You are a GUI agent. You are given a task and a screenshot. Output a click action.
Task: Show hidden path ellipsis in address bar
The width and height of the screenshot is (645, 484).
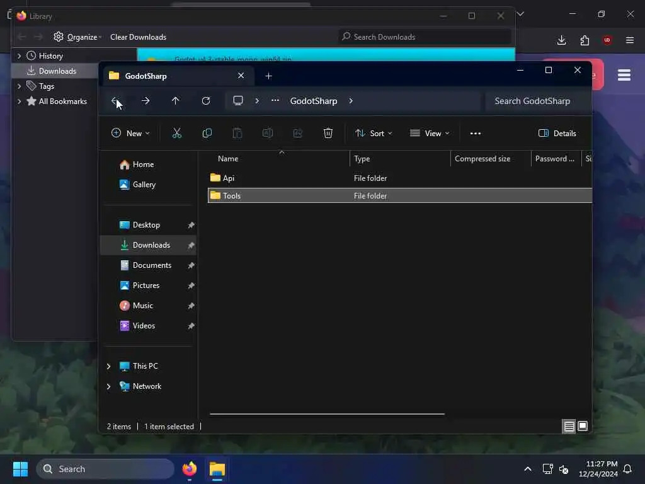[x=275, y=100]
